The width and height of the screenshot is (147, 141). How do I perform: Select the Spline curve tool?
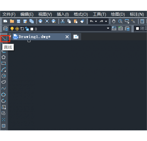pos(4,88)
